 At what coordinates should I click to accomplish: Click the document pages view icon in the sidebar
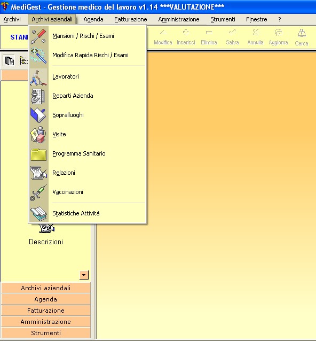click(9, 61)
